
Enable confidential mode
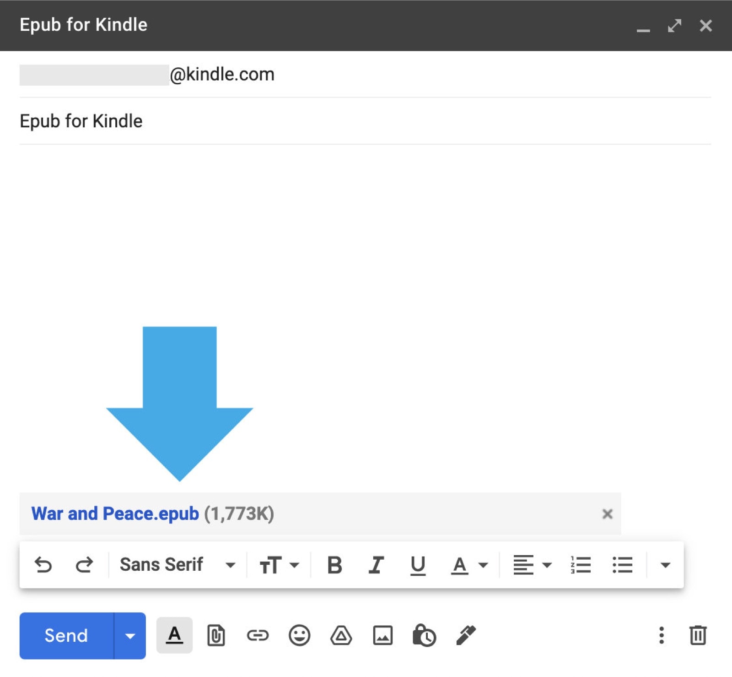point(423,635)
